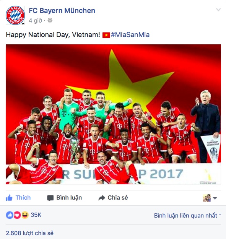Click the blue Like reaction icon
This screenshot has width=226, height=239.
click(10, 215)
